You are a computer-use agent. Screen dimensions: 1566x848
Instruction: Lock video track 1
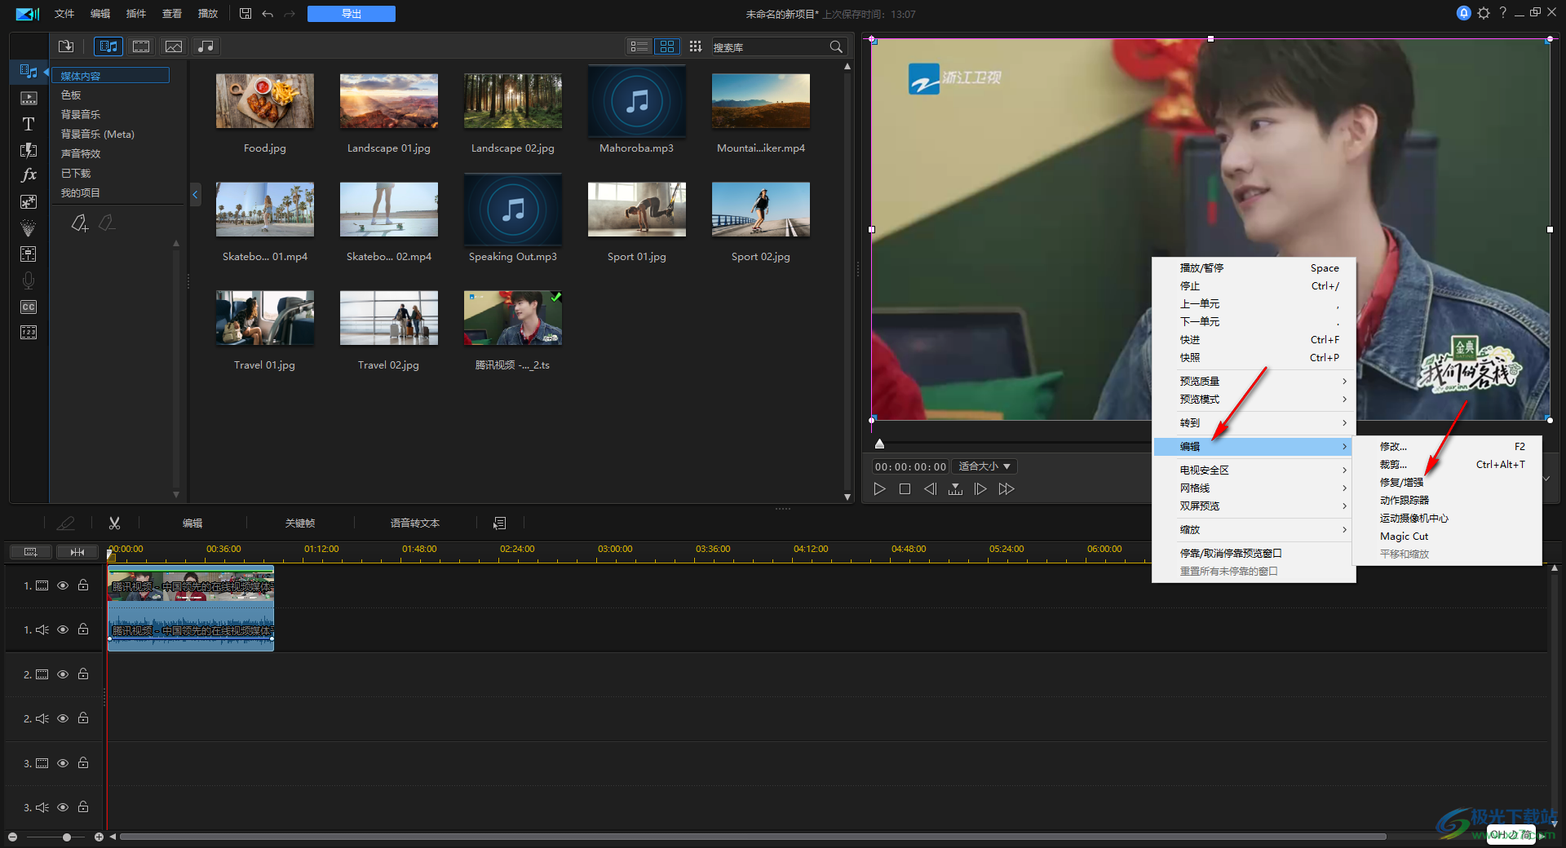point(83,585)
